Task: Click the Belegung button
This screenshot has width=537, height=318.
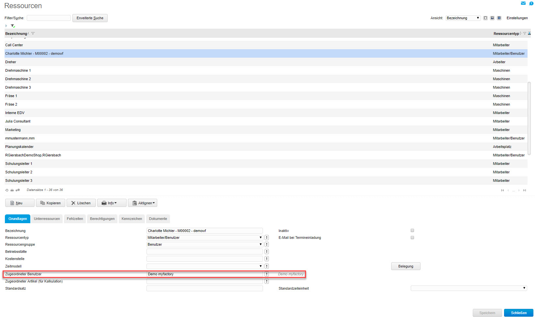Action: (406, 266)
